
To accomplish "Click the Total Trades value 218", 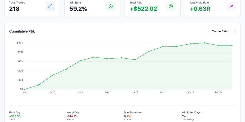I will [14, 9].
